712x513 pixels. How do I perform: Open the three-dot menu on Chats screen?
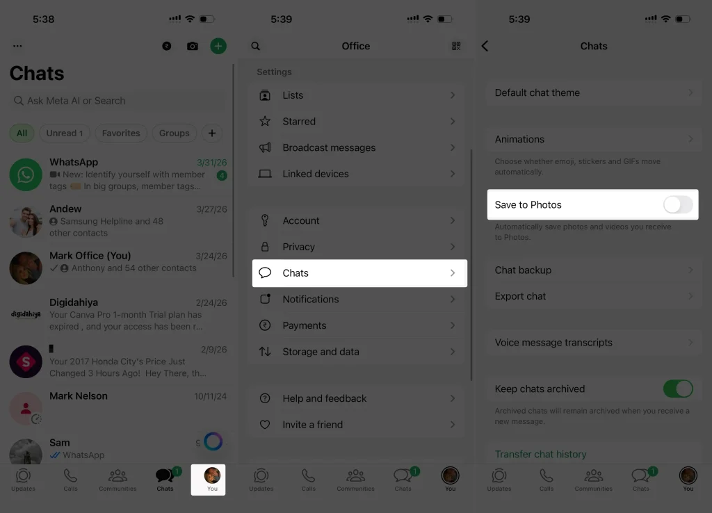tap(17, 46)
